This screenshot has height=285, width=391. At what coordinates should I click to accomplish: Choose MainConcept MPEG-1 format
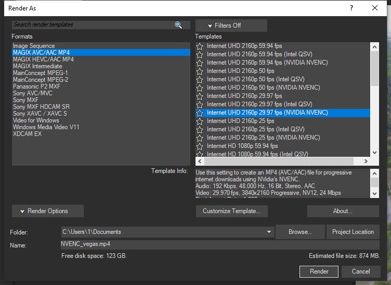[101, 73]
